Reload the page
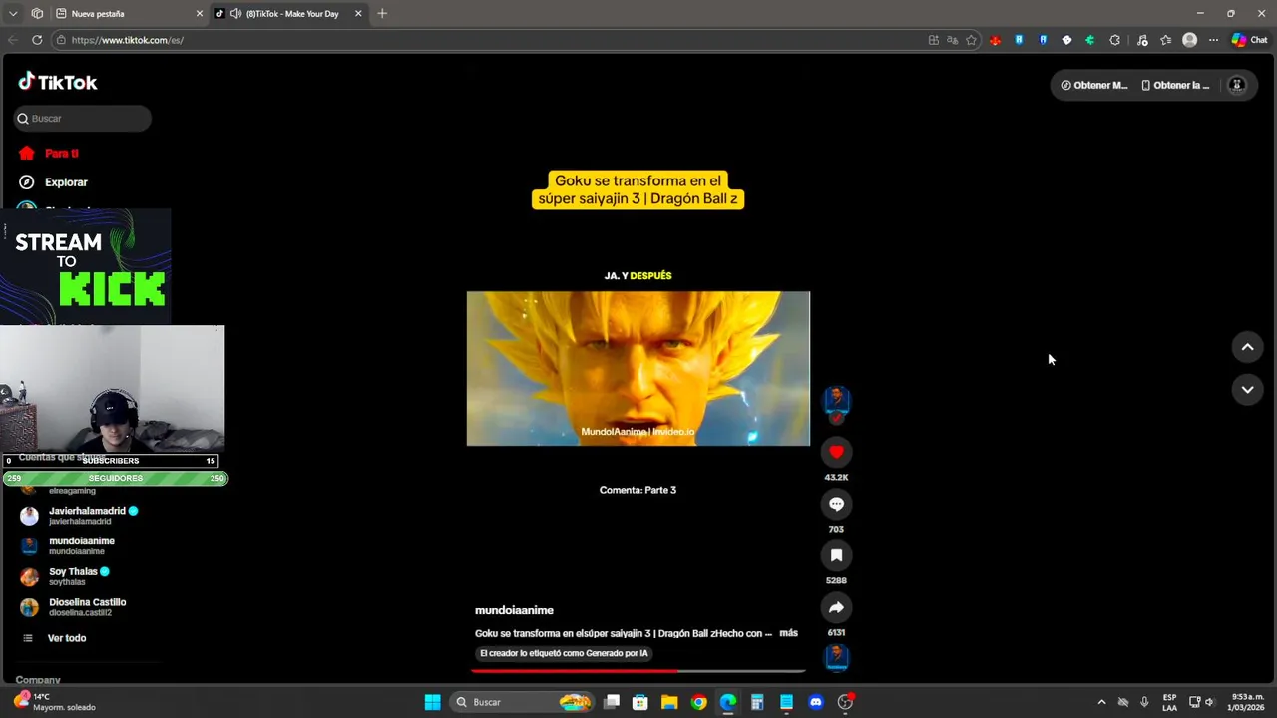Image resolution: width=1277 pixels, height=718 pixels. [37, 40]
